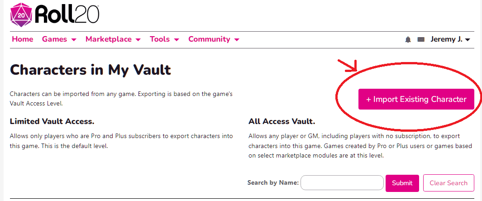Click the pink Submit search button
The width and height of the screenshot is (482, 201).
(402, 183)
